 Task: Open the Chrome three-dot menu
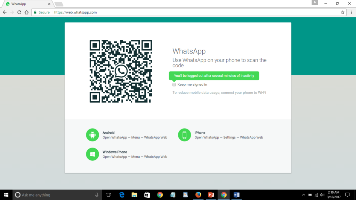point(351,12)
